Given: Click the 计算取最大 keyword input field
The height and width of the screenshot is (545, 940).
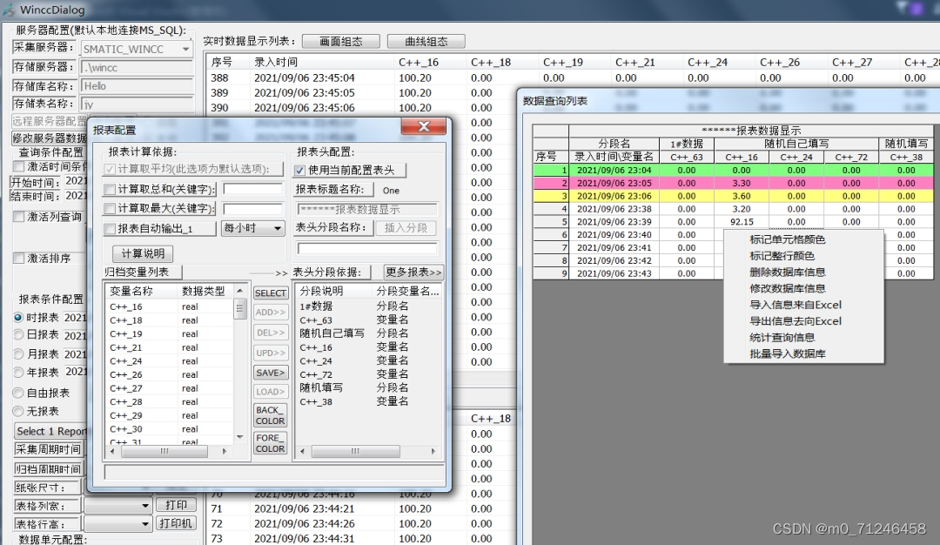Looking at the screenshot, I should point(252,209).
